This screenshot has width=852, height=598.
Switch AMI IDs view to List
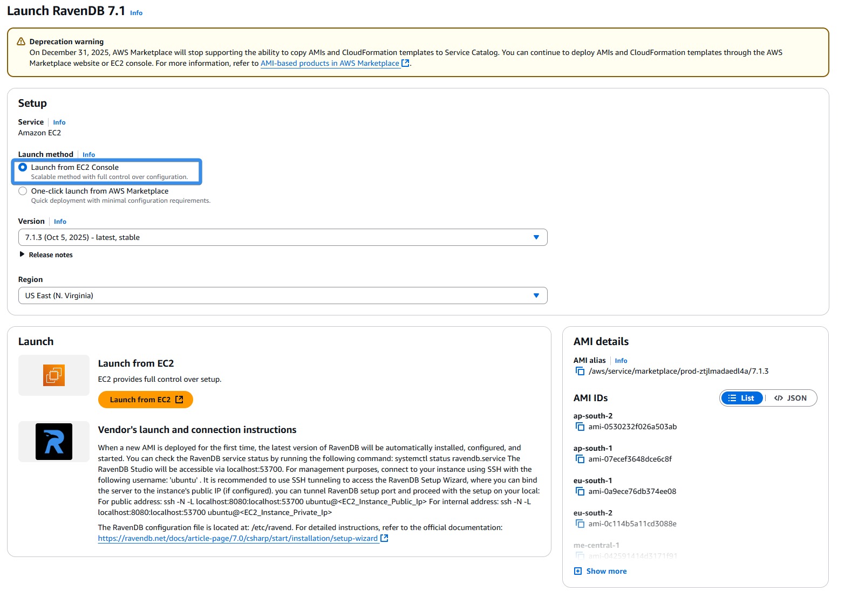pos(742,398)
